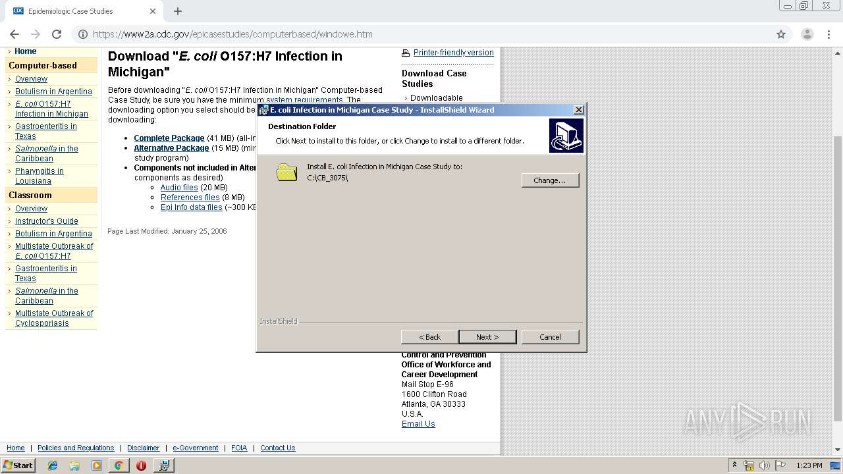Image resolution: width=843 pixels, height=474 pixels.
Task: Click the Classroom section heading
Action: [x=30, y=196]
